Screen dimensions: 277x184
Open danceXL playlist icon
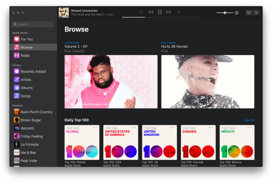click(17, 128)
